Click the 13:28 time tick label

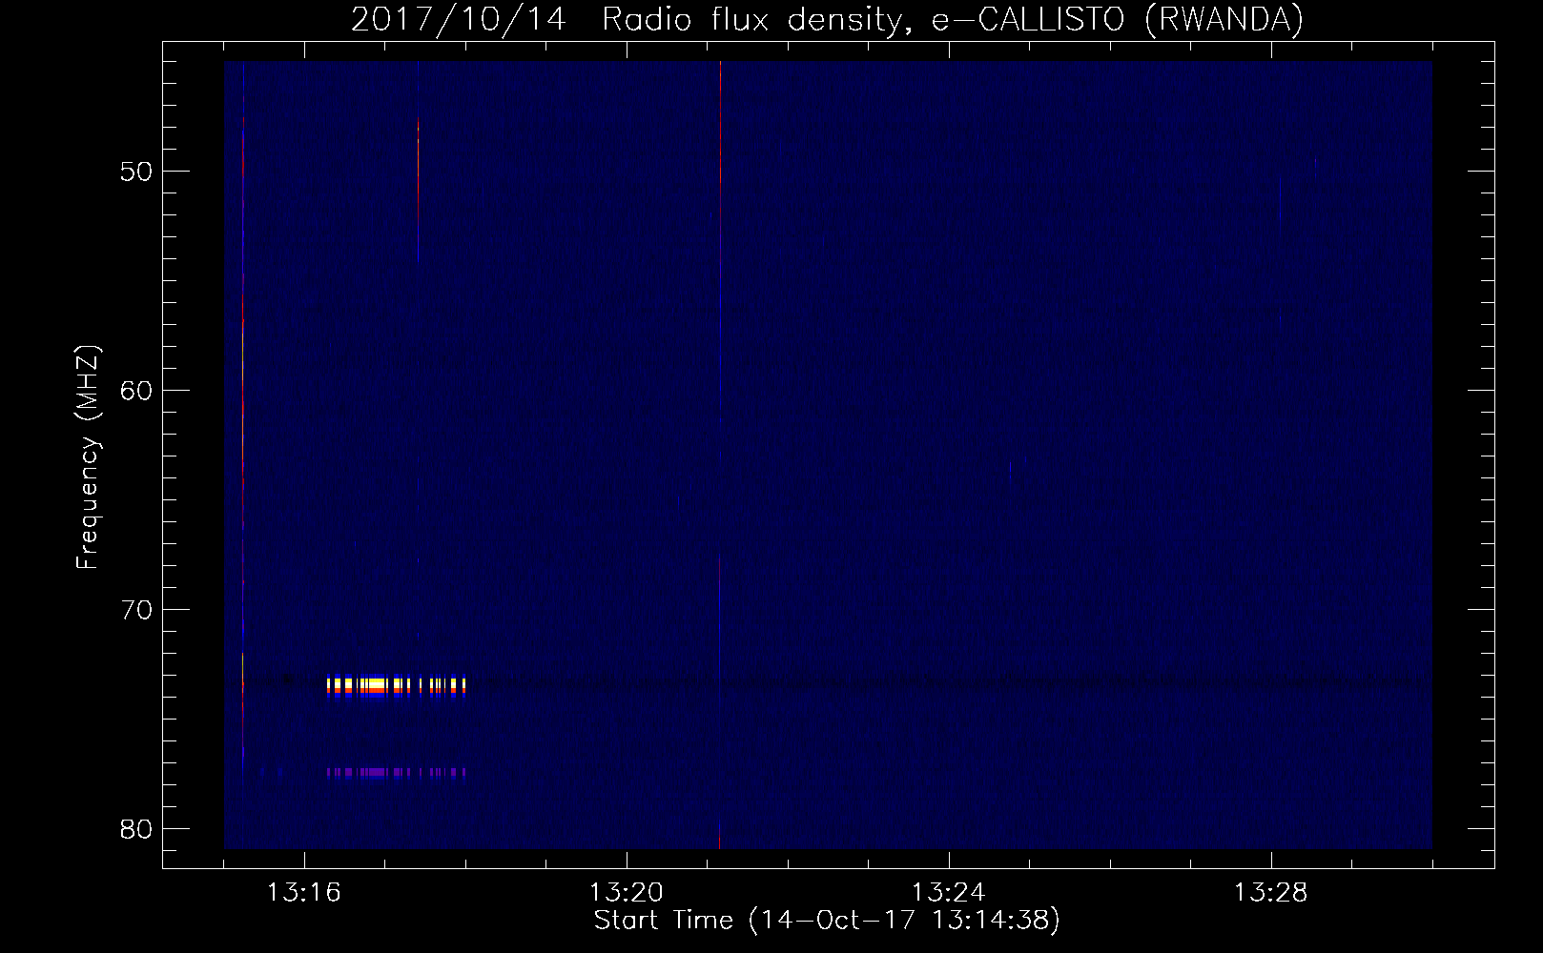[x=1271, y=893]
